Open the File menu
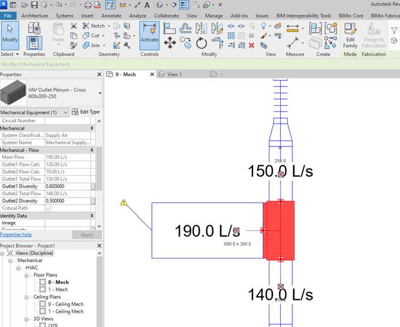Screen dimensions: 400x327 point(8,16)
